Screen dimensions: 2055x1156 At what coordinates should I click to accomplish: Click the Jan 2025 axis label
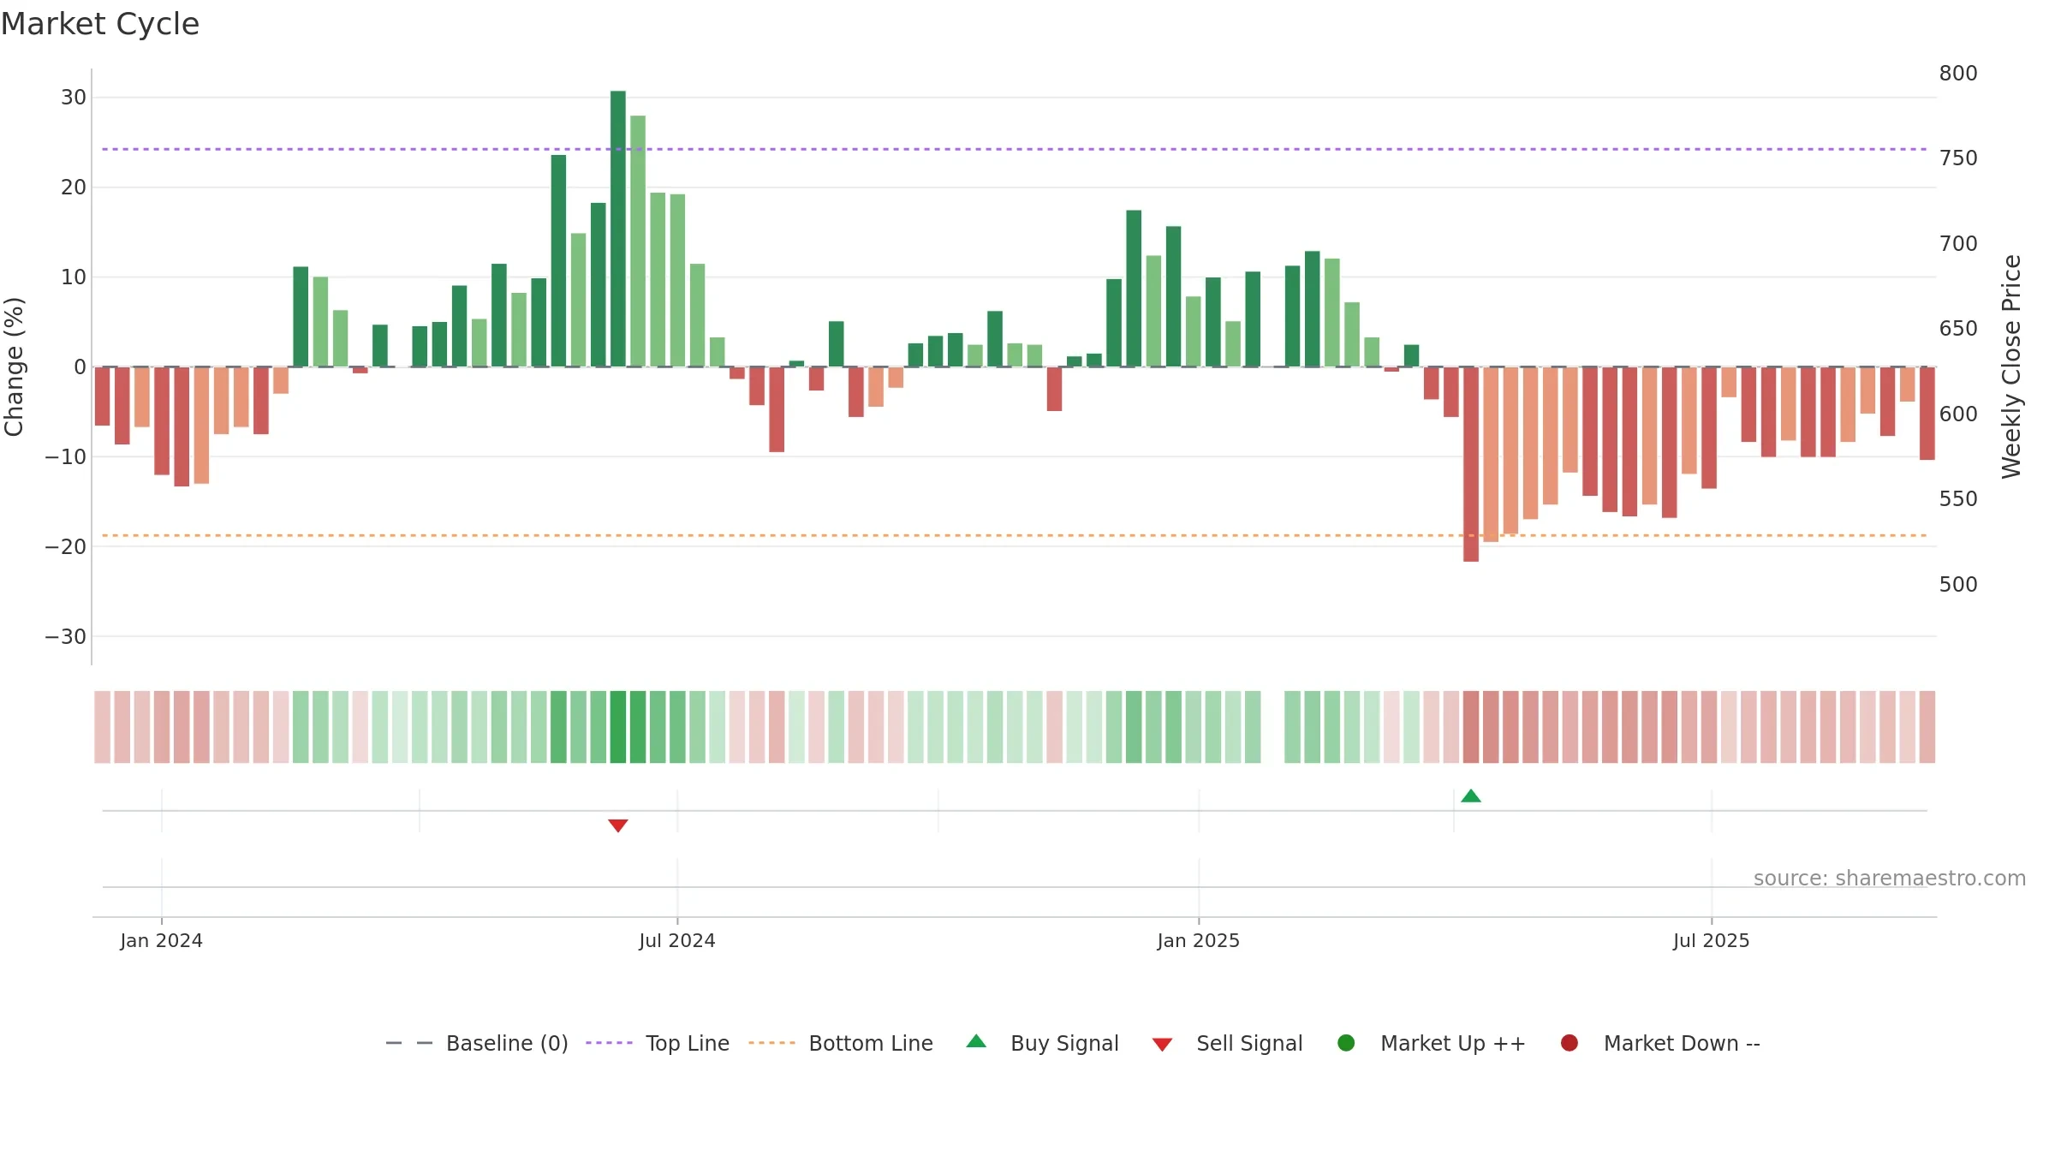pyautogui.click(x=1199, y=940)
